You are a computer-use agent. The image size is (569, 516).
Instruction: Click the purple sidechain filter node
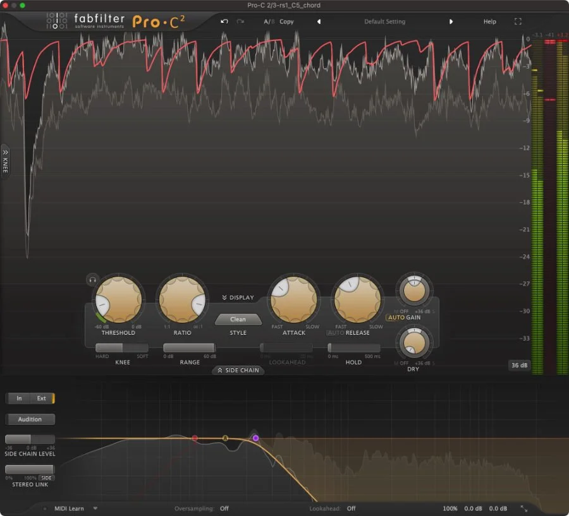(x=255, y=438)
